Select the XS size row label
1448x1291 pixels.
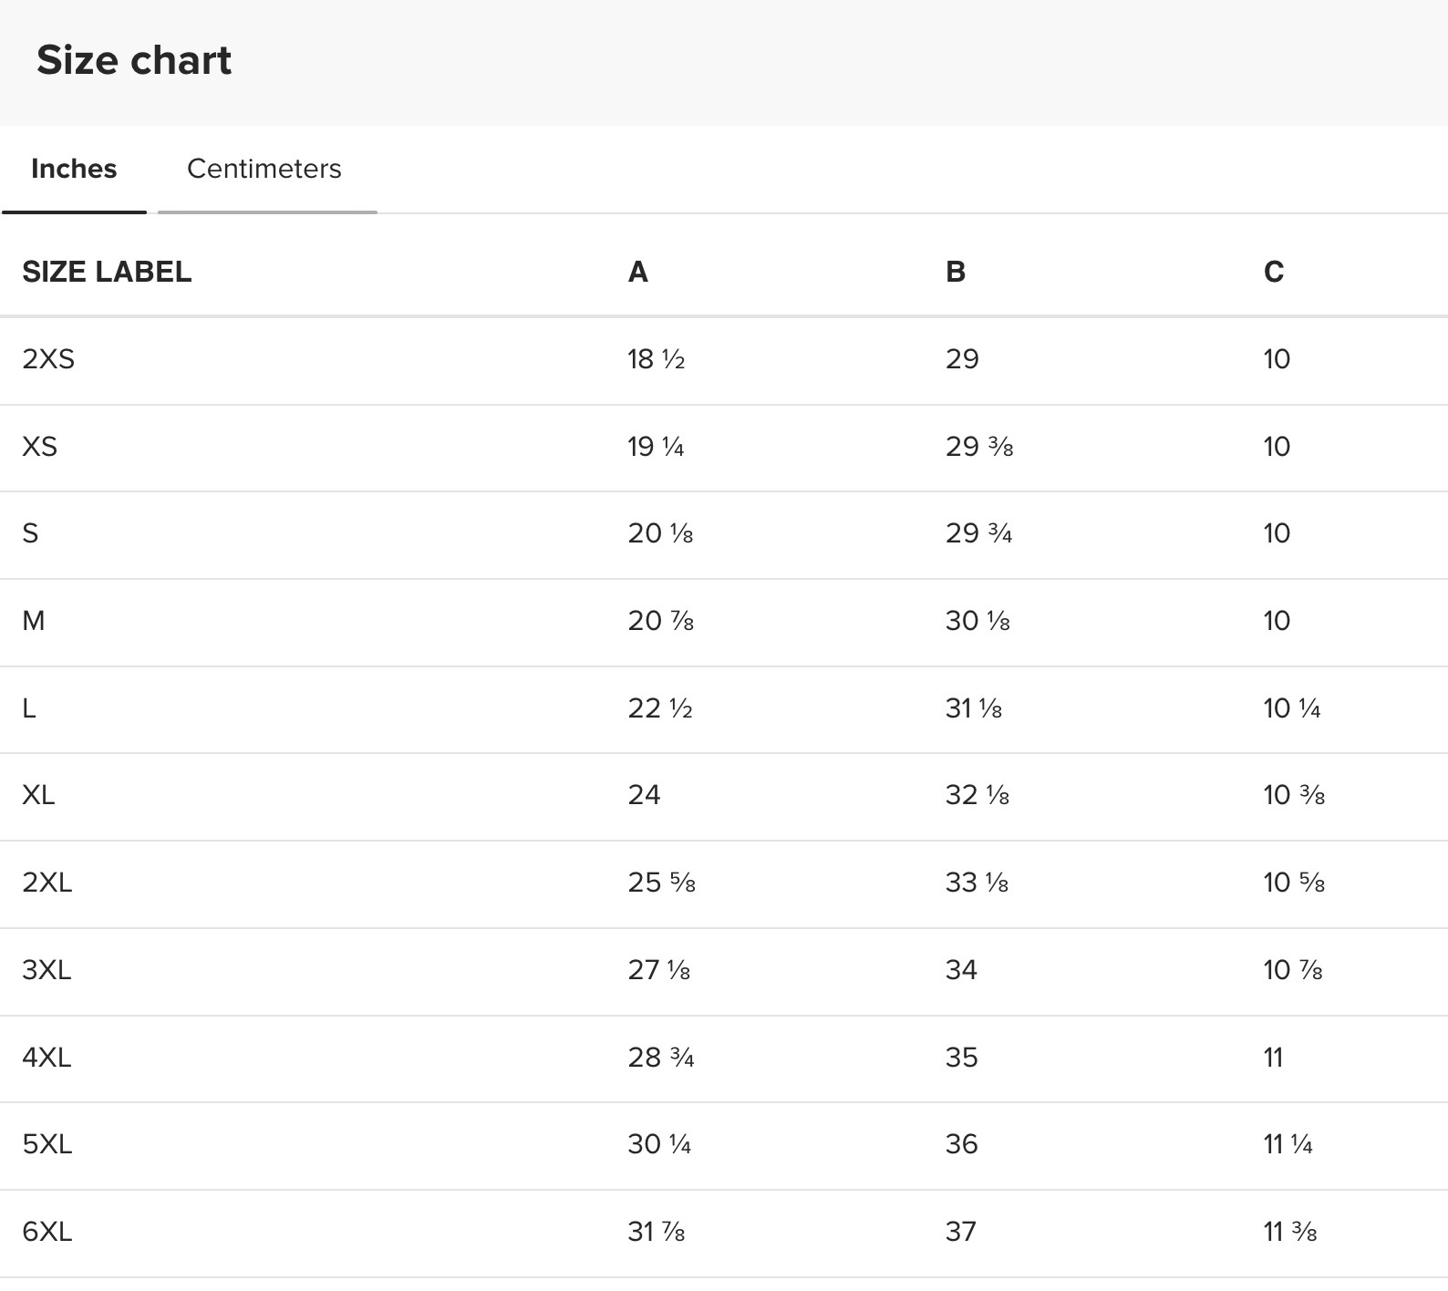40,447
